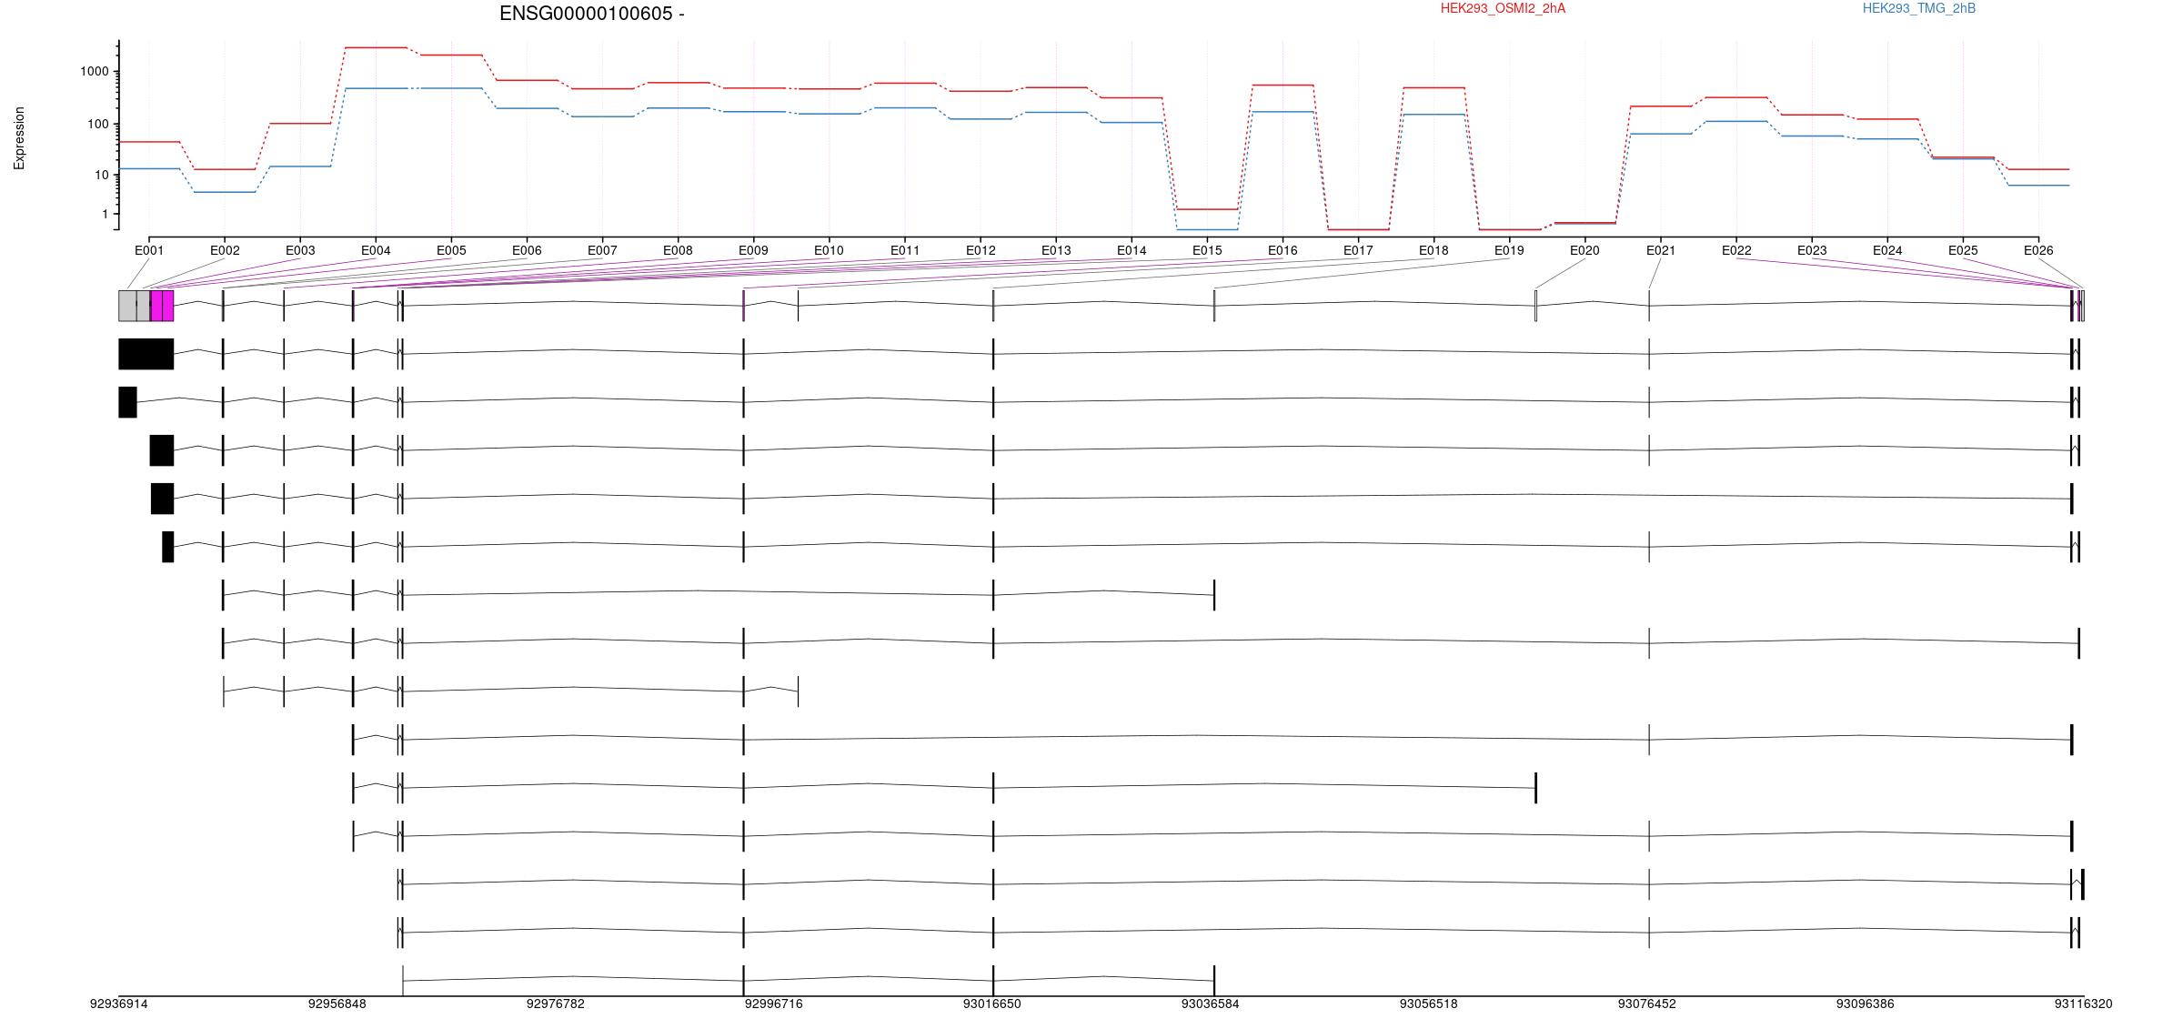The width and height of the screenshot is (2183, 1019).
Task: Select the HEK293_TMG_2hB legend label
Action: 1919,8
